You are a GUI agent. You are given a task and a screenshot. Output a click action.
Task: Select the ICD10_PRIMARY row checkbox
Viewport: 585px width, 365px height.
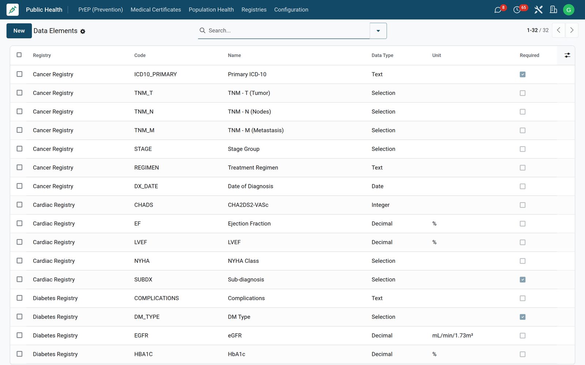click(x=19, y=74)
